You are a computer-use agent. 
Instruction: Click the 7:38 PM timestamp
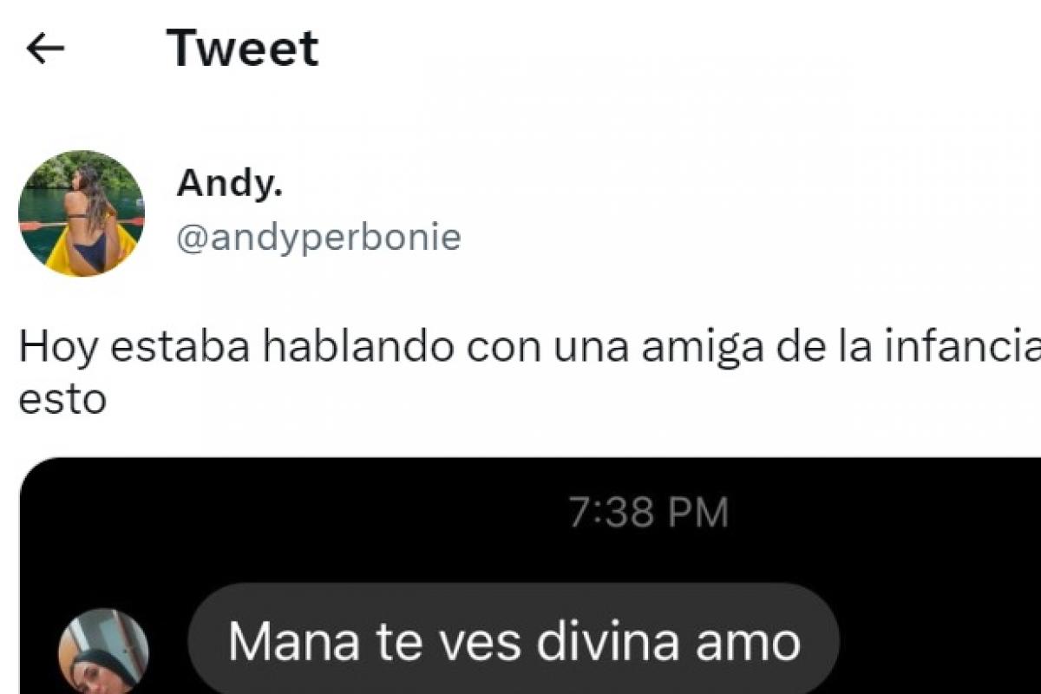pos(649,513)
